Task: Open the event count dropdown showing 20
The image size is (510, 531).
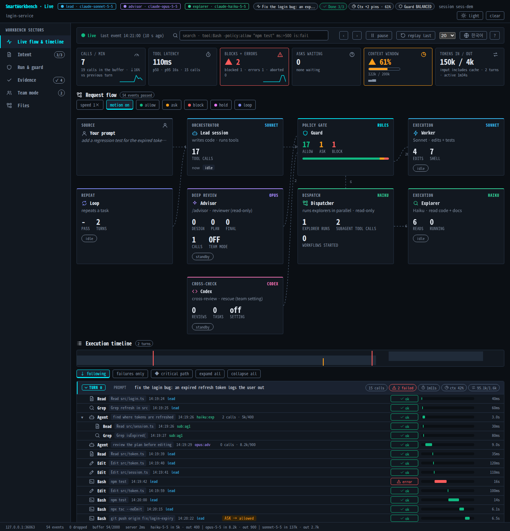Action: click(447, 35)
